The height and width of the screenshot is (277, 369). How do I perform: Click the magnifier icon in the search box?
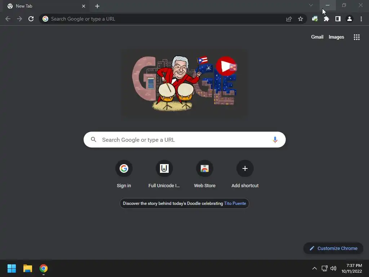(93, 140)
